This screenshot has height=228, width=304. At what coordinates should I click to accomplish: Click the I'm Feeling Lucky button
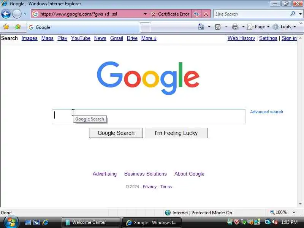click(x=176, y=133)
